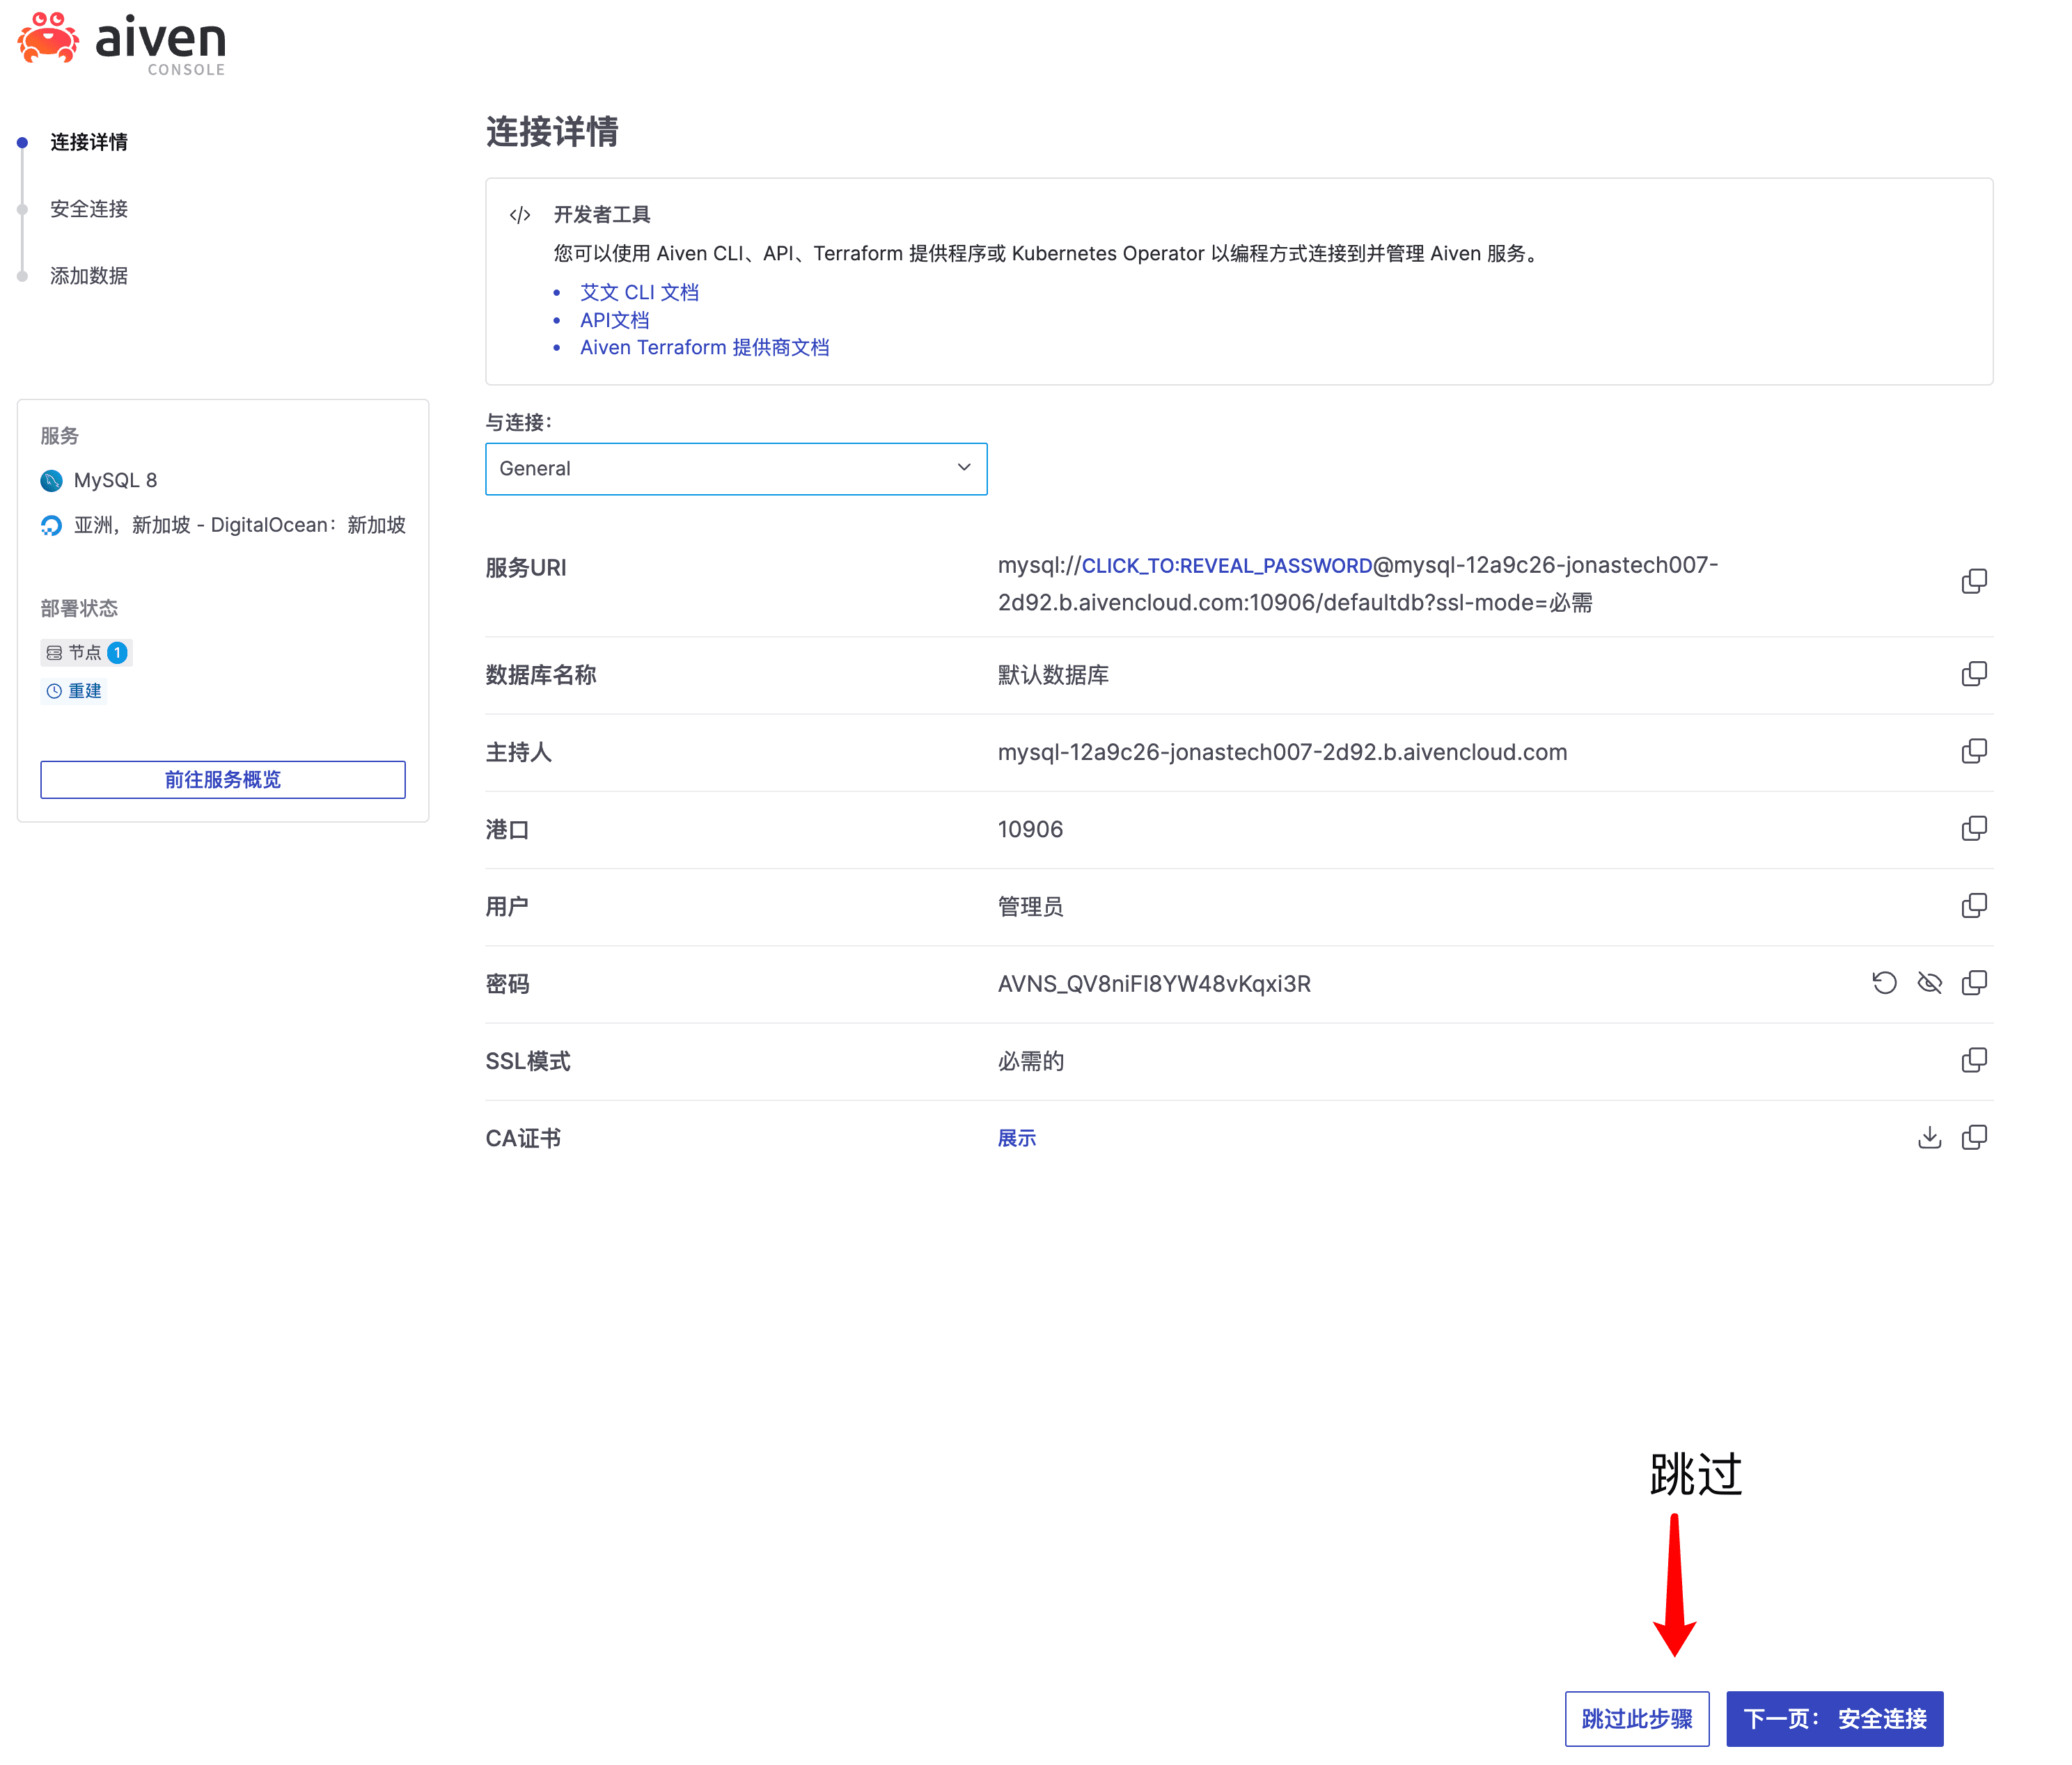The width and height of the screenshot is (2072, 1765).
Task: Copy the 服务URI value
Action: point(1973,582)
